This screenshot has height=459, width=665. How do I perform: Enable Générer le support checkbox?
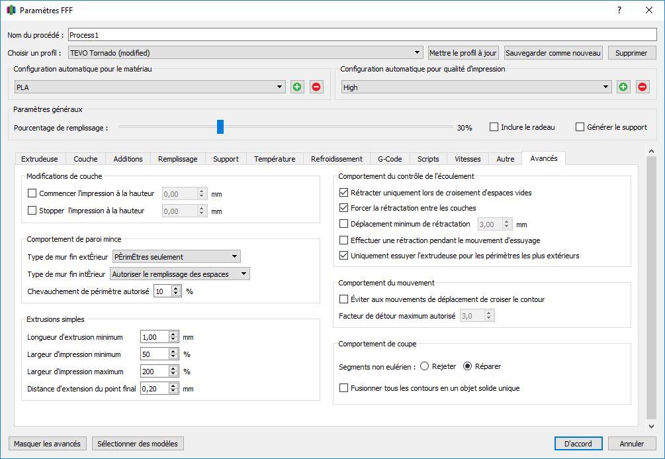coord(580,127)
